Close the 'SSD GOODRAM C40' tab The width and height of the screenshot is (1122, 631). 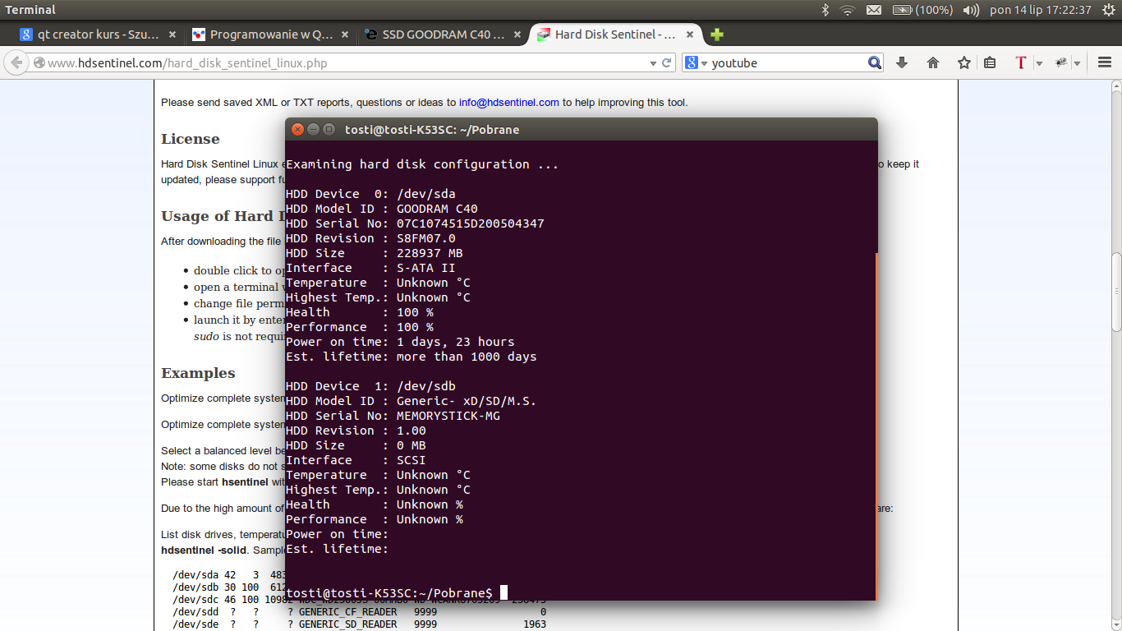click(x=517, y=35)
